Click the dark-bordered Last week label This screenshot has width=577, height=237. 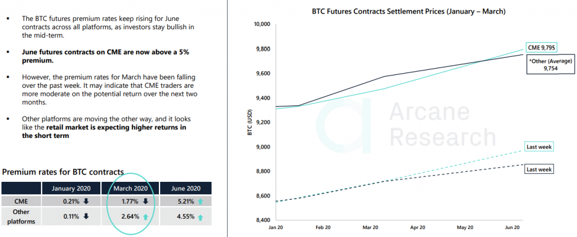(x=539, y=169)
